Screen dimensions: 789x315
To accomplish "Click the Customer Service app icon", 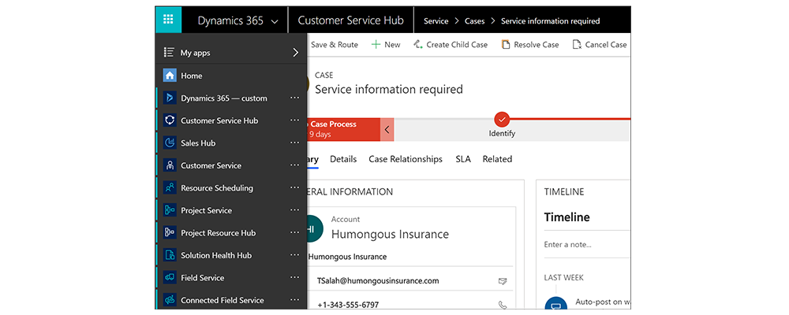I will tap(170, 165).
